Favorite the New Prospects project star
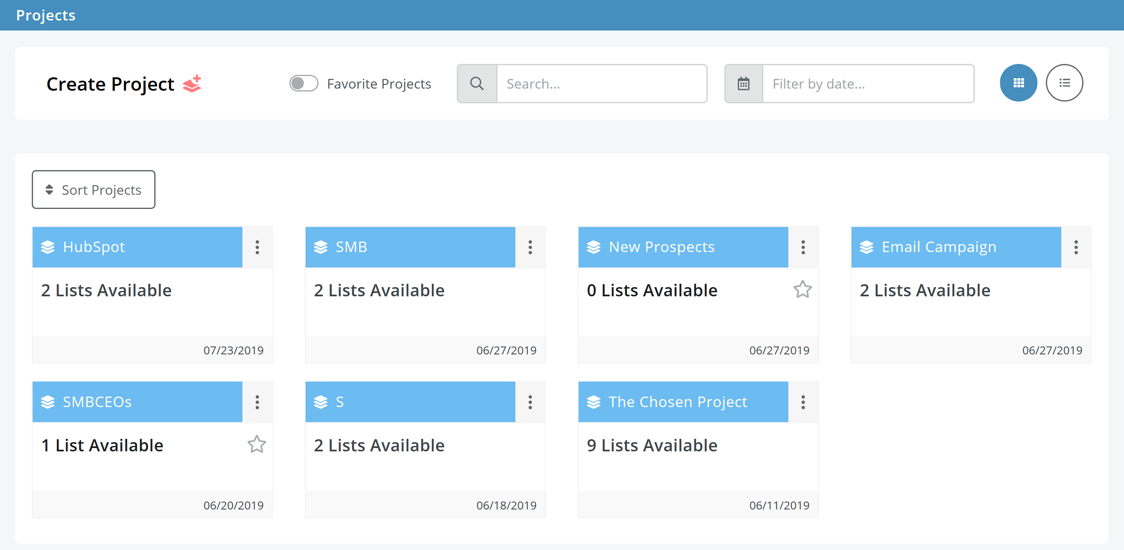The height and width of the screenshot is (550, 1124). tap(802, 289)
